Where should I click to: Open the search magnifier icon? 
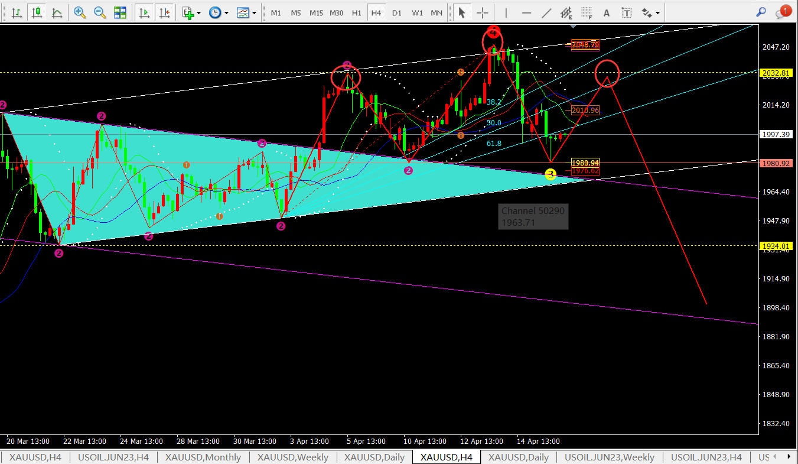pos(761,12)
